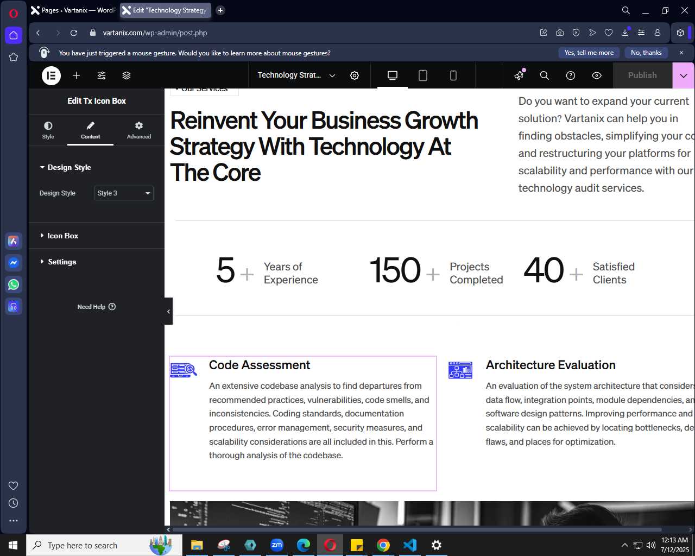695x556 pixels.
Task: Switch to tablet preview mode
Action: [x=423, y=75]
